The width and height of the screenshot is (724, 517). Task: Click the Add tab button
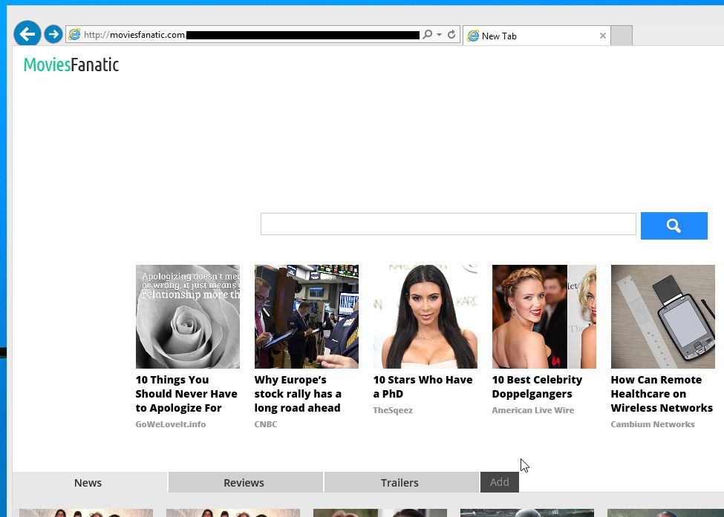click(x=500, y=482)
